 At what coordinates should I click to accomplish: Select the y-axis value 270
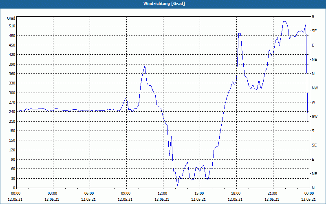point(12,102)
